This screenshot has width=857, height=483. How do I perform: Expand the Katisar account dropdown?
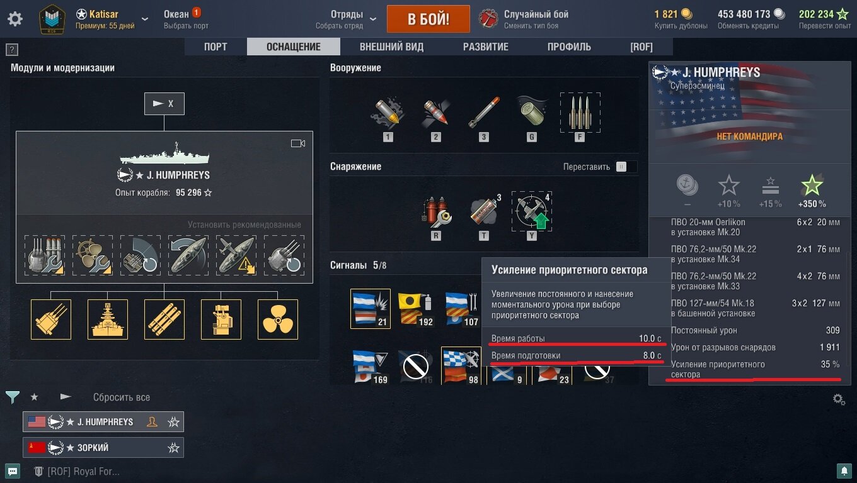click(146, 19)
